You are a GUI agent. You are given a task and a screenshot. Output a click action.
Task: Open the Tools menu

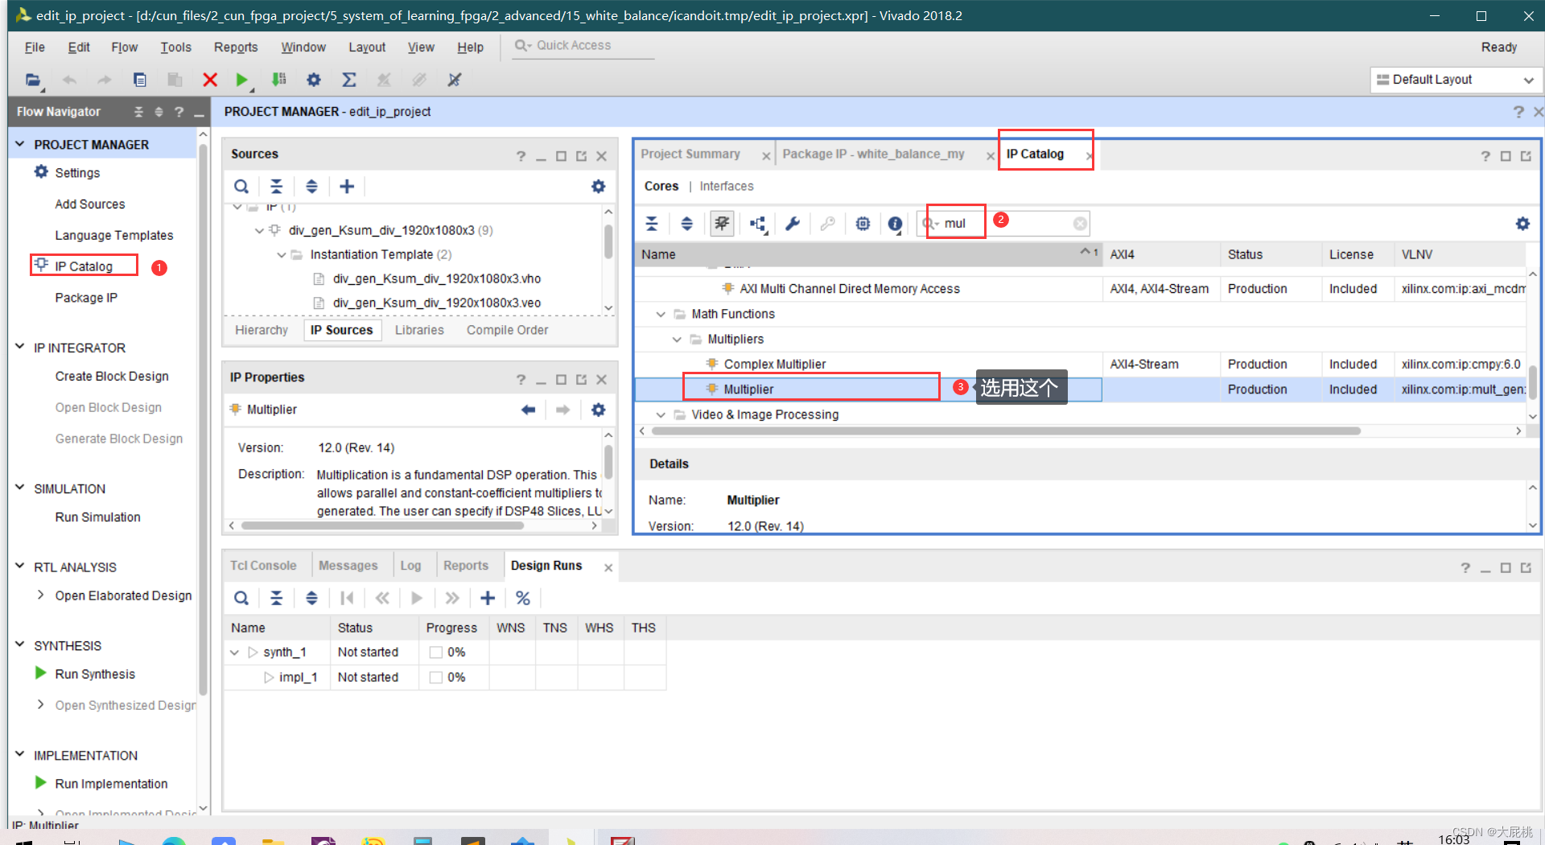pyautogui.click(x=175, y=47)
